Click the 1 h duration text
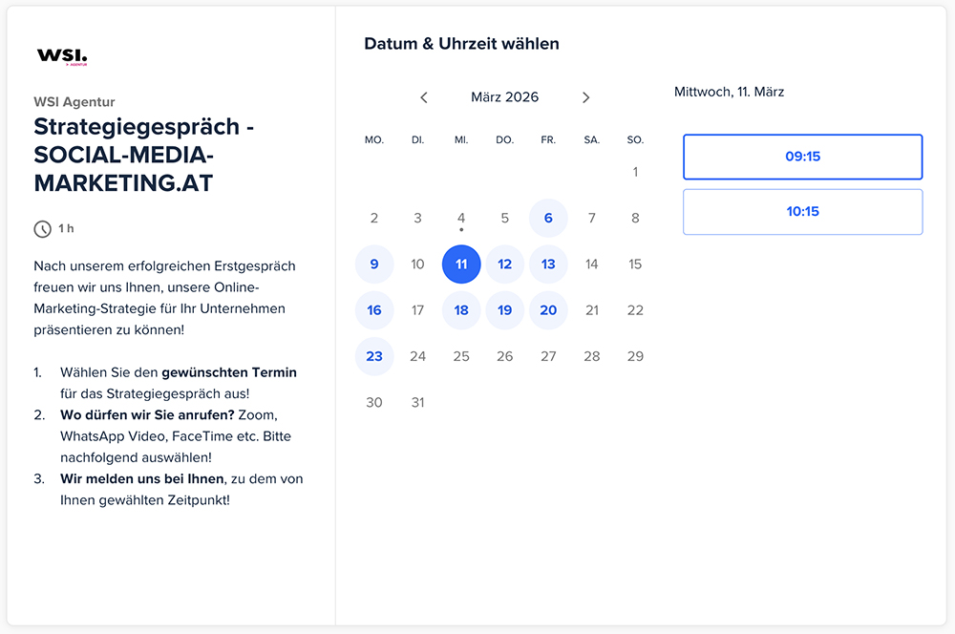Image resolution: width=955 pixels, height=634 pixels. pyautogui.click(x=67, y=228)
